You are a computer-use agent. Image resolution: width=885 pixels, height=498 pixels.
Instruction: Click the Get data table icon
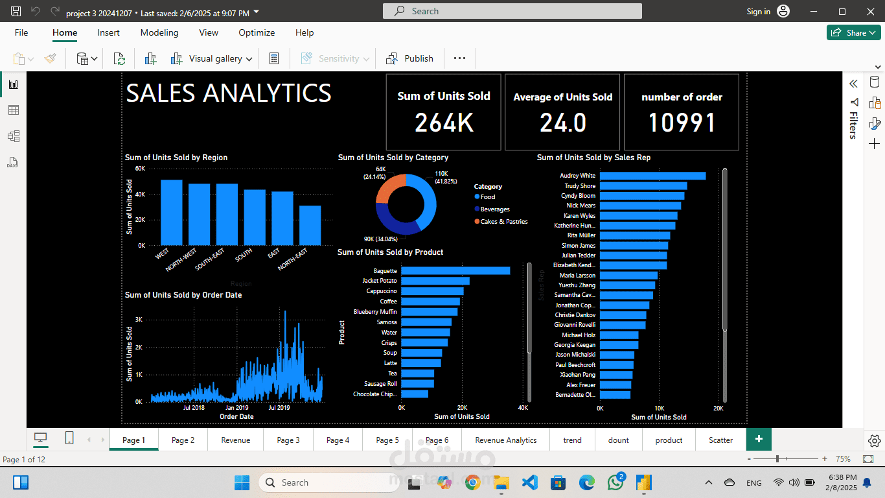tap(83, 58)
